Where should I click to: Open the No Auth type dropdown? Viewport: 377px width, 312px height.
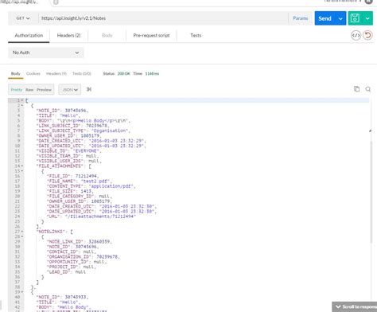[x=46, y=53]
